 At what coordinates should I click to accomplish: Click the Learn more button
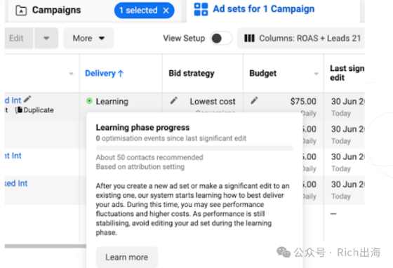click(x=127, y=257)
